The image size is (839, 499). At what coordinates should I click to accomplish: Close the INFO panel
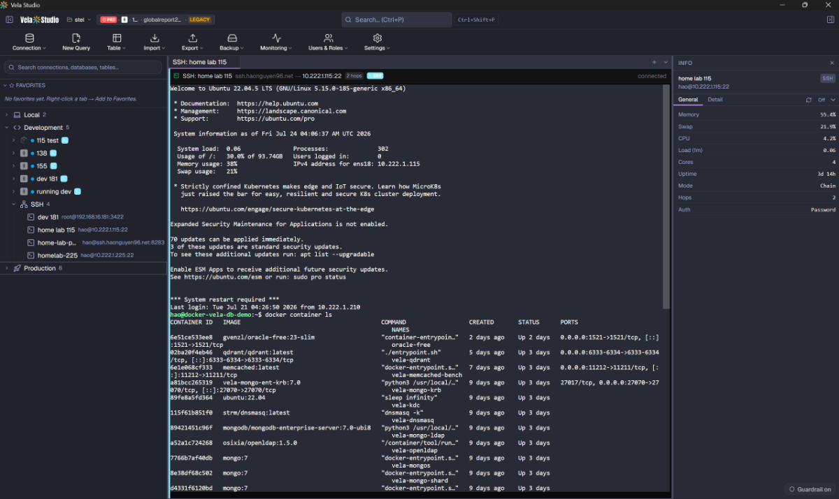(832, 63)
